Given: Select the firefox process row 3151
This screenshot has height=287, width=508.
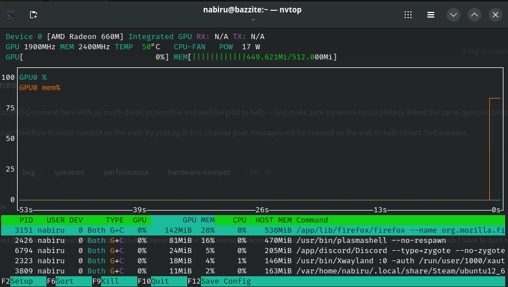Looking at the screenshot, I should point(253,230).
